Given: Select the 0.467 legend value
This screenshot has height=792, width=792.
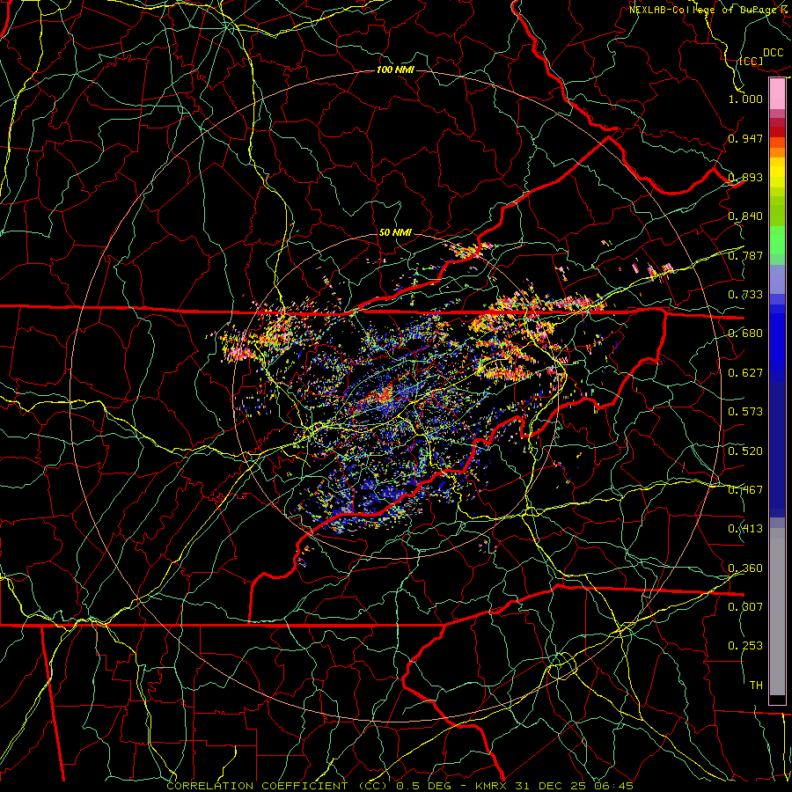Looking at the screenshot, I should point(745,490).
